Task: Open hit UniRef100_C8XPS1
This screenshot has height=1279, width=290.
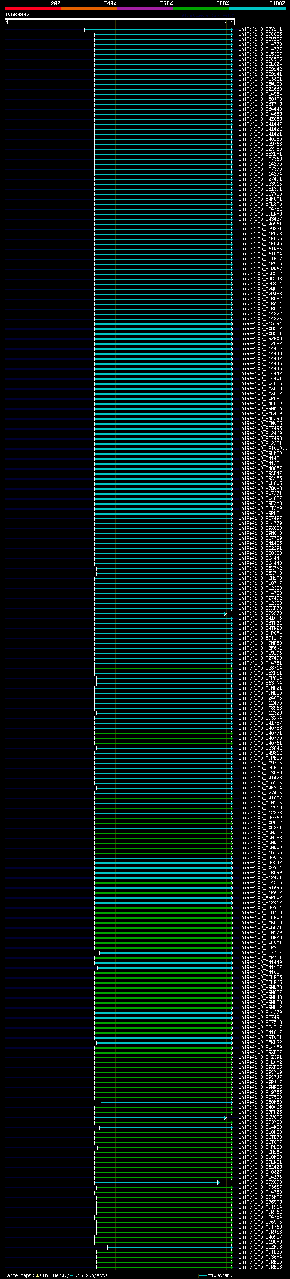Action: click(260, 673)
